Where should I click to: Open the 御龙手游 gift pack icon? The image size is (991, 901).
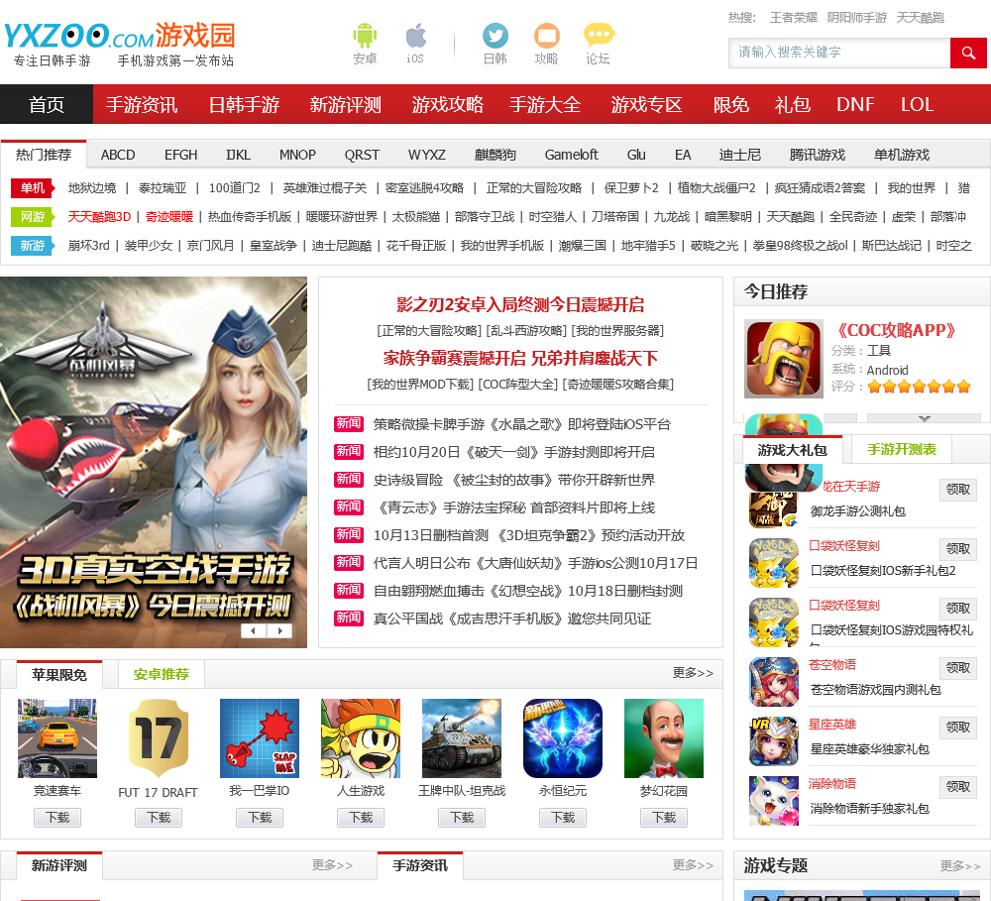click(774, 509)
